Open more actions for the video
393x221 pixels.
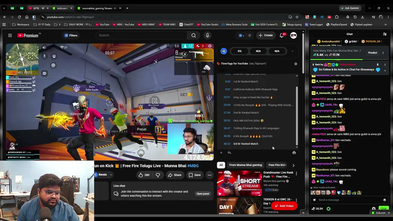(x=209, y=175)
